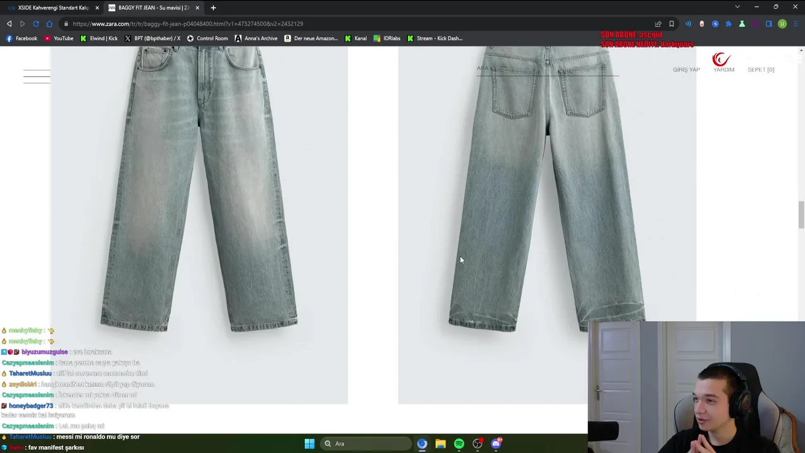The image size is (805, 453).
Task: Go back with the browser back arrow
Action: [x=9, y=24]
